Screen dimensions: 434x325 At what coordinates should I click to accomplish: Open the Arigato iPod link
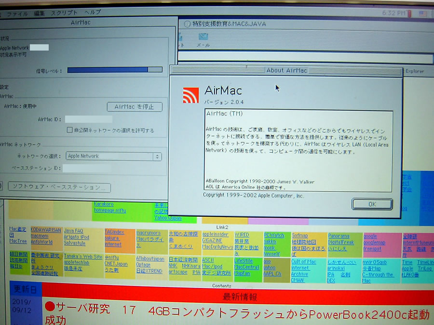[x=76, y=237]
